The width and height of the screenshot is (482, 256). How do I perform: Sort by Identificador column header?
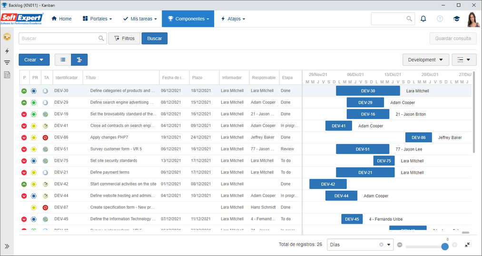[x=68, y=78]
